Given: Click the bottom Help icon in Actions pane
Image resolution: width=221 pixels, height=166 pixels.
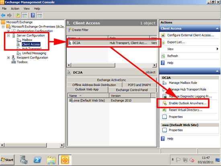Looking at the screenshot, I should pos(163,139).
